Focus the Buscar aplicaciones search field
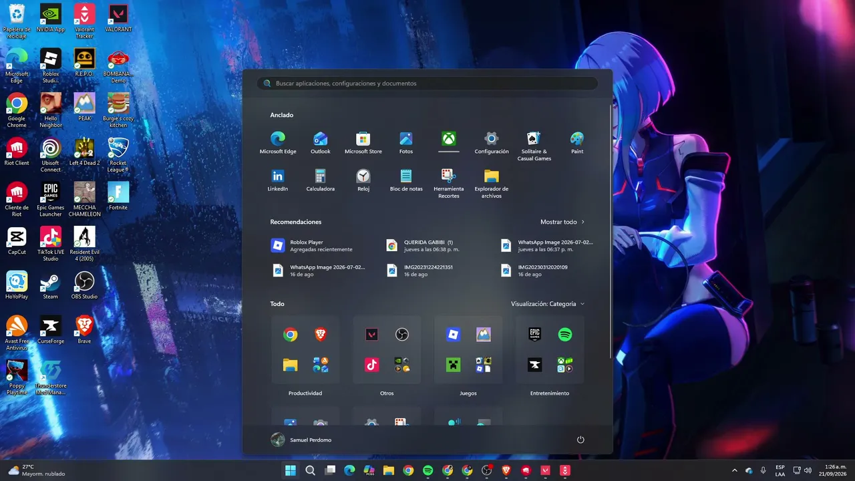 pyautogui.click(x=427, y=84)
